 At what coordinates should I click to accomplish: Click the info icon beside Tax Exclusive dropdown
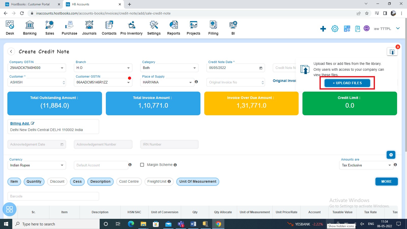(395, 165)
